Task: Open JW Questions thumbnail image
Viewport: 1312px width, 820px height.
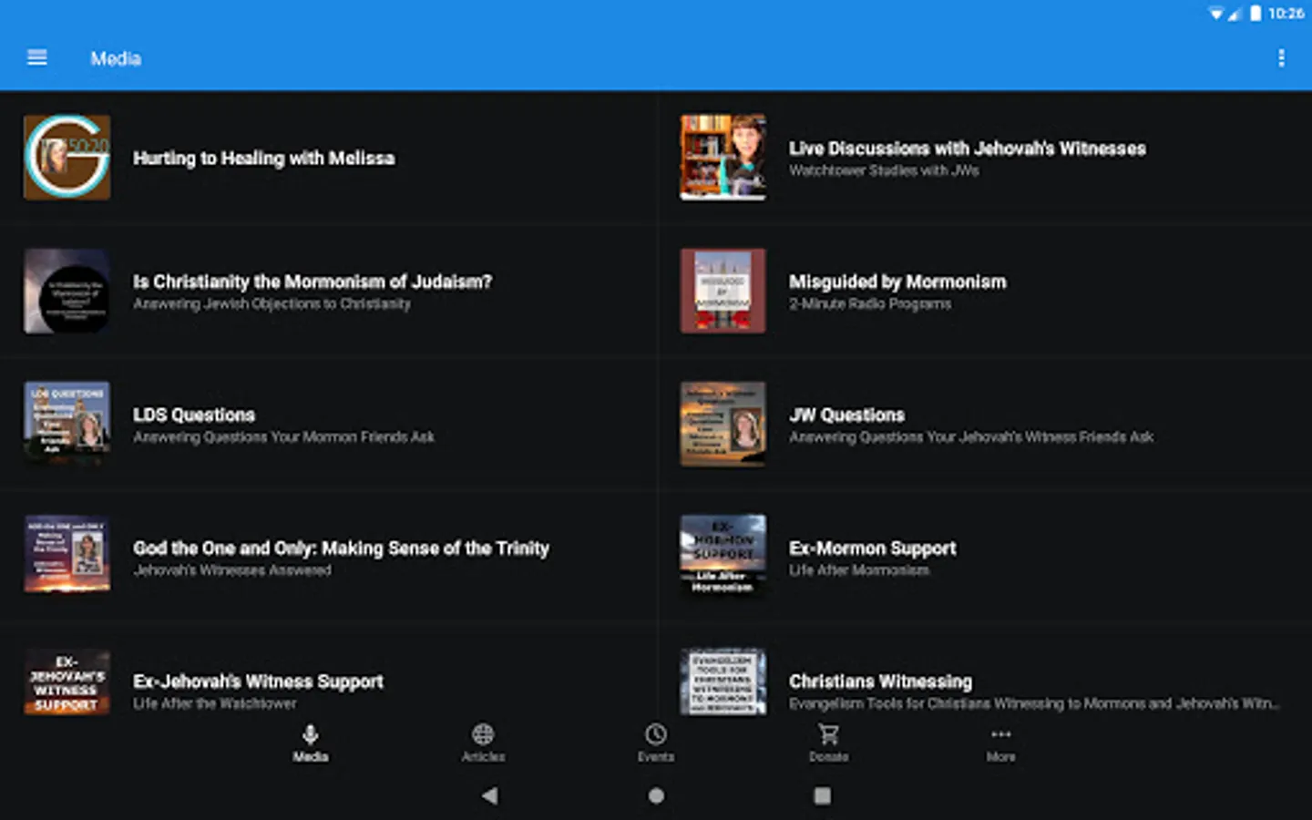Action: [x=723, y=425]
